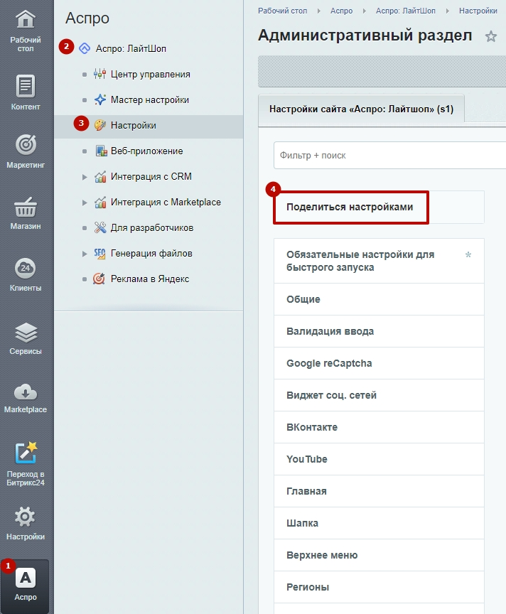
Task: Click the Настройки palette icon in tree
Action: click(100, 125)
